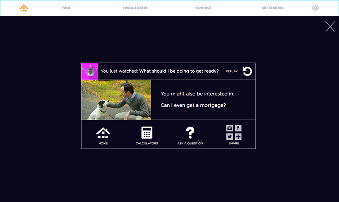The image size is (339, 202).
Task: Click the Ask a Question mark icon
Action: coord(190,133)
